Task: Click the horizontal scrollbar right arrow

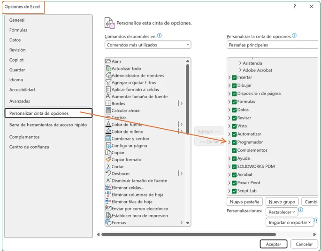Action: click(x=314, y=235)
